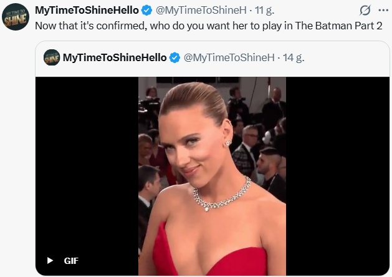The height and width of the screenshot is (277, 392).
Task: Click the verified badge beside the top display name
Action: [x=146, y=11]
